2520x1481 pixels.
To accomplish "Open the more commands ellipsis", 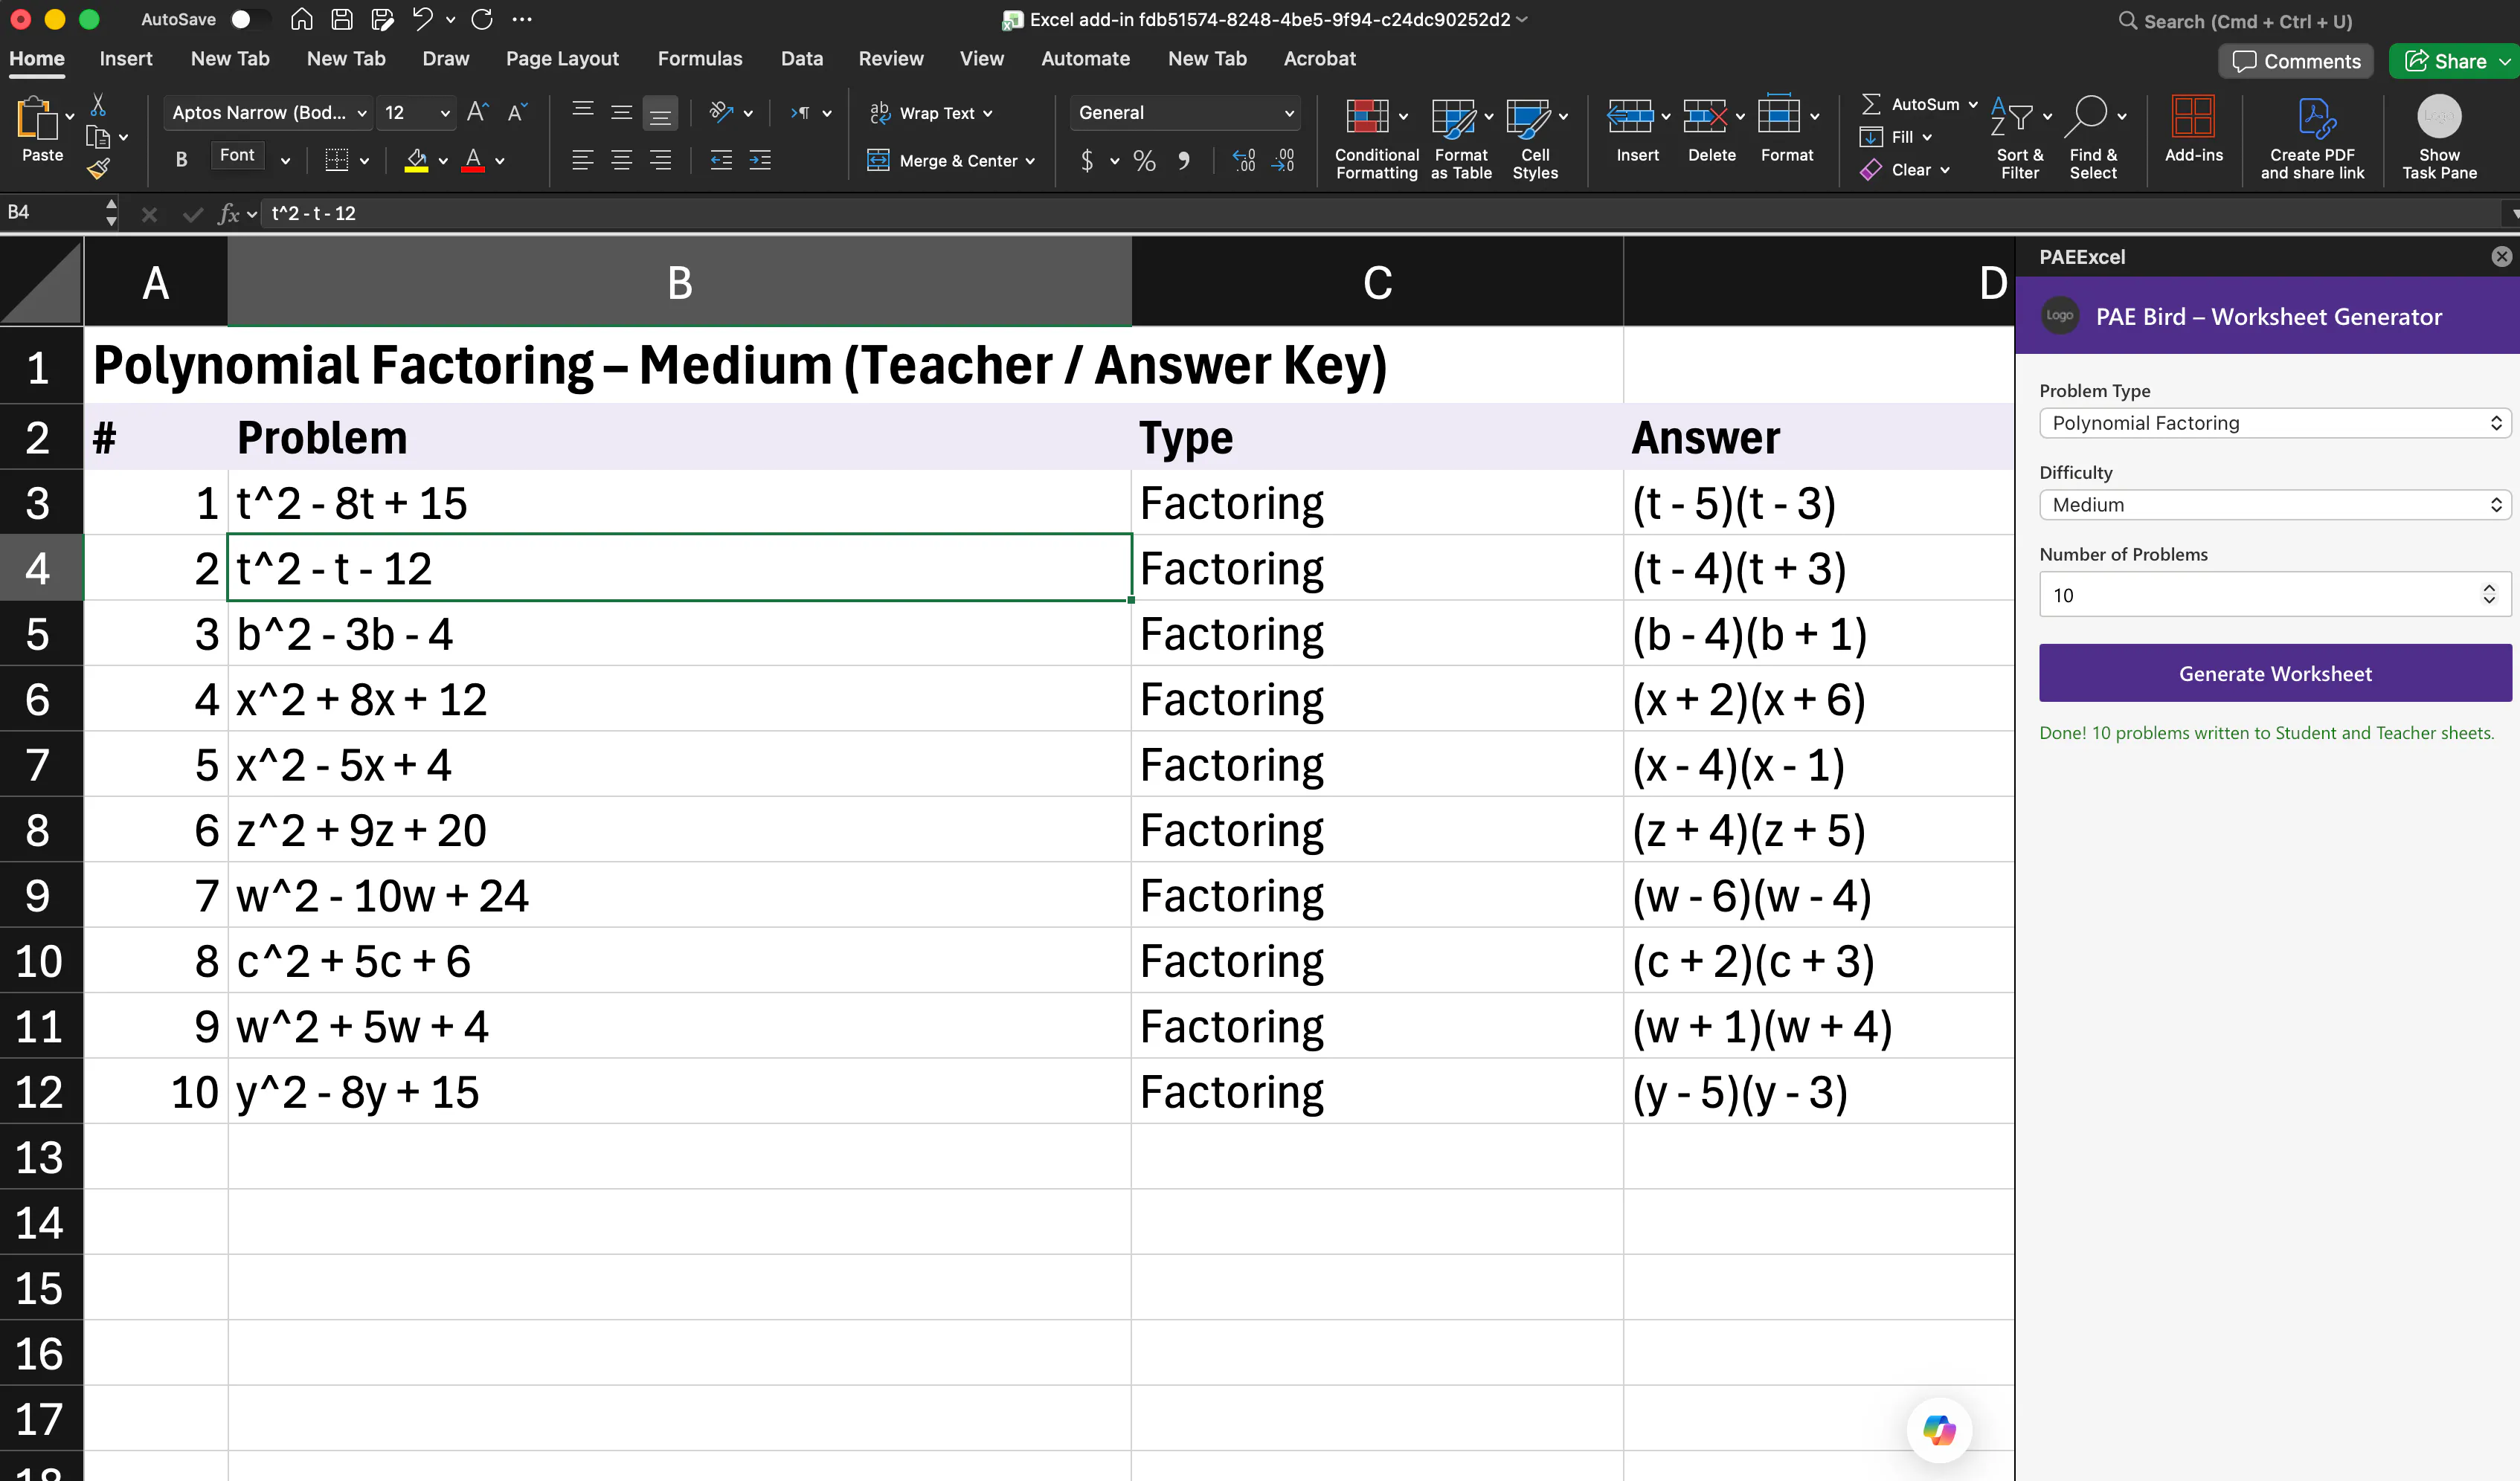I will pos(522,19).
